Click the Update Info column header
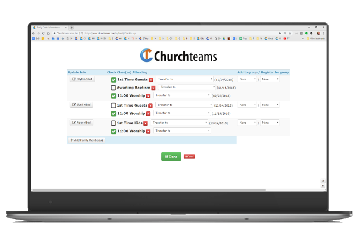 (x=77, y=73)
